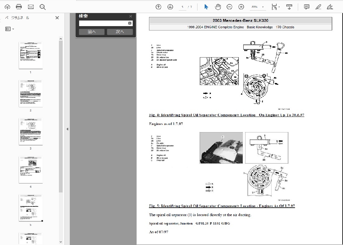The height and width of the screenshot is (245, 343).
Task: Click the 2003 Mercedes-Benz SLK320 title
Action: coord(241,21)
